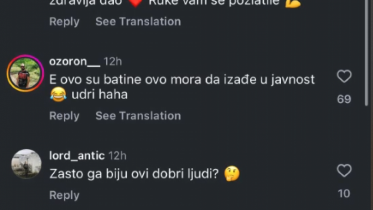Click the 12h timestamp next to ozoron__
Image resolution: width=373 pixels, height=210 pixels.
pyautogui.click(x=113, y=62)
